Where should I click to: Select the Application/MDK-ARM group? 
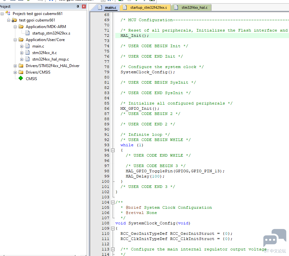pos(46,27)
